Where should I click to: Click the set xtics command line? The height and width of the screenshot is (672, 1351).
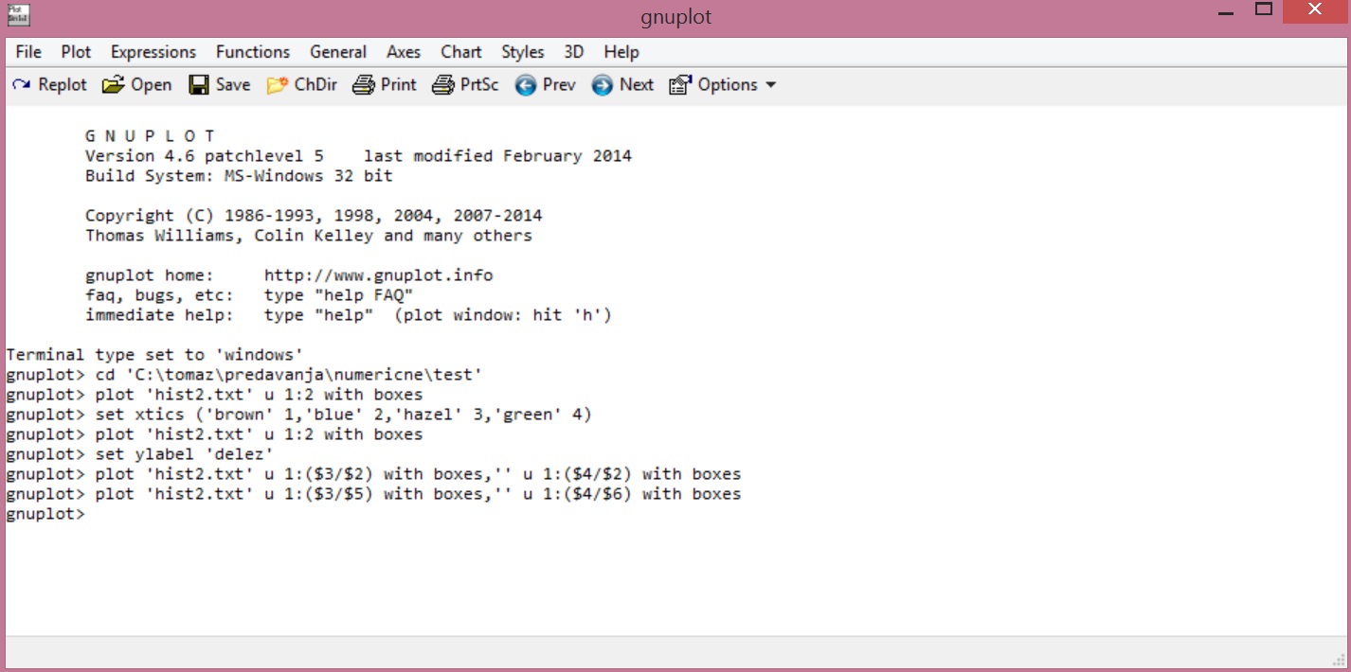pyautogui.click(x=299, y=415)
